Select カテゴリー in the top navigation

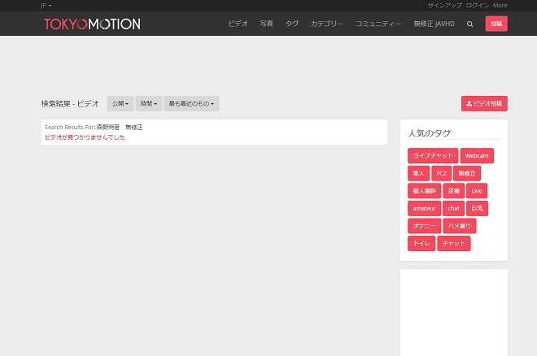[327, 24]
